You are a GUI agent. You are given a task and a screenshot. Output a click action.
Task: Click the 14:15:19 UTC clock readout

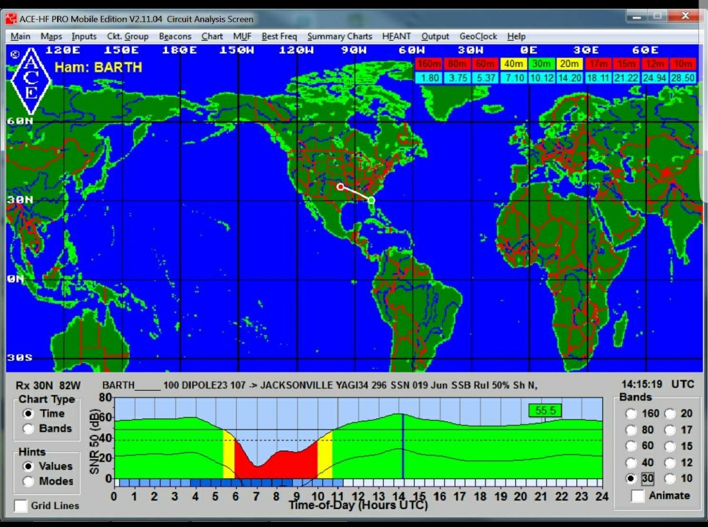(x=658, y=384)
